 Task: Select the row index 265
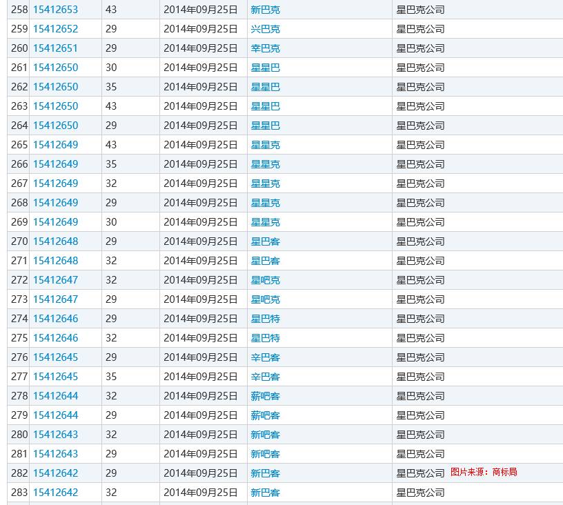(19, 145)
